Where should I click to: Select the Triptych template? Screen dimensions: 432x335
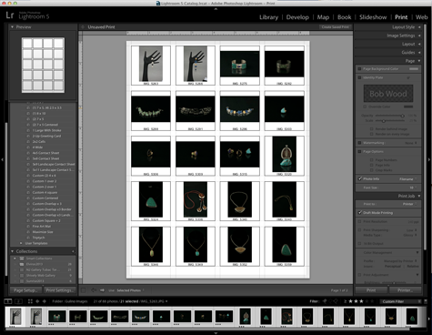click(38, 238)
